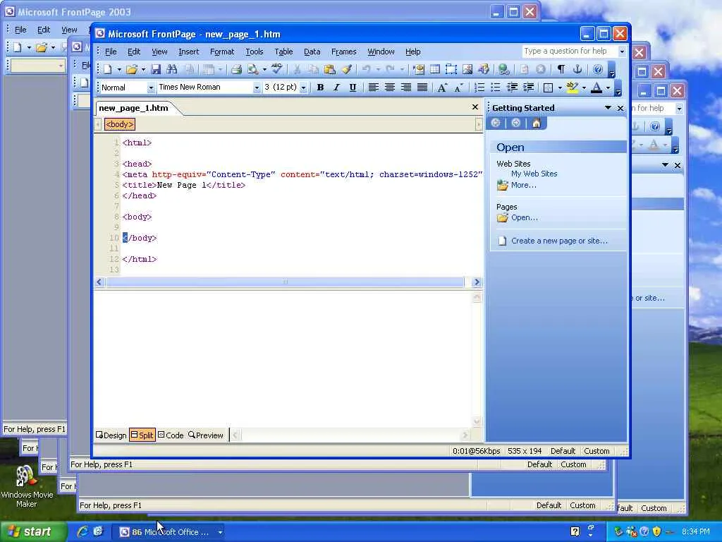Toggle Underline formatting
This screenshot has width=722, height=542.
point(353,88)
